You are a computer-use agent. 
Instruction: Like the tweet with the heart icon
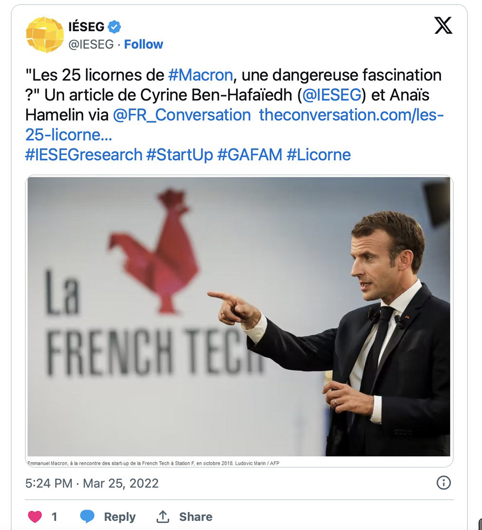(x=35, y=517)
